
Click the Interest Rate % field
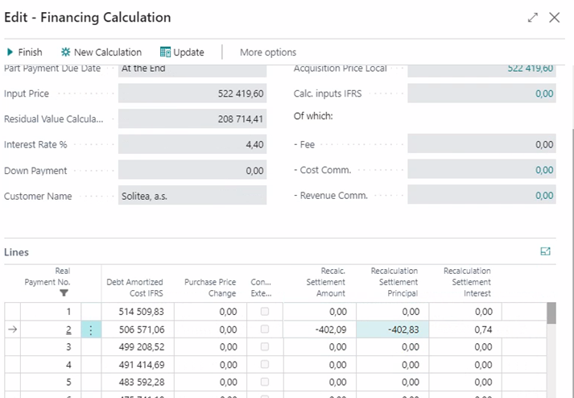192,145
